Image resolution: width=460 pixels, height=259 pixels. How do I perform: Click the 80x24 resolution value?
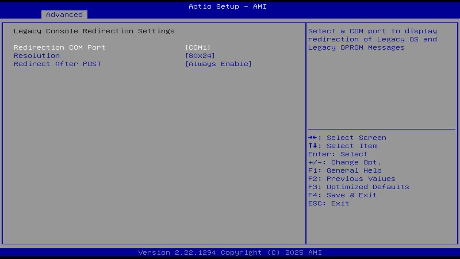pos(200,55)
